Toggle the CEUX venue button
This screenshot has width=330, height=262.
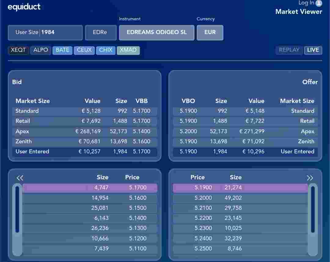click(x=84, y=50)
